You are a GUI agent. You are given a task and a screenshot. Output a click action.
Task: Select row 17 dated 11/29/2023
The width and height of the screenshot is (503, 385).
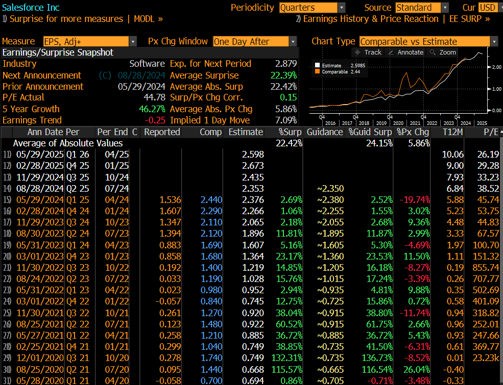tap(251, 222)
